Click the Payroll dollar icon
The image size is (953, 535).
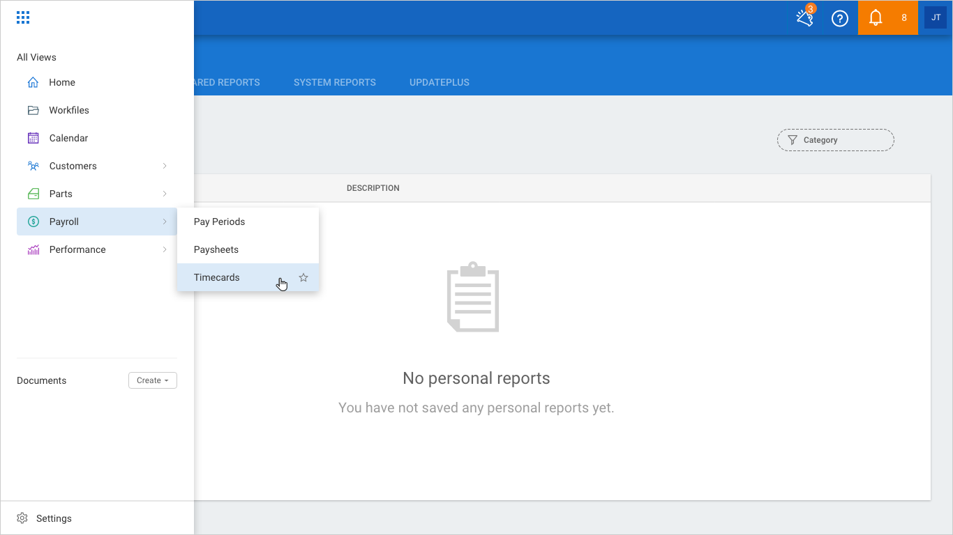point(33,222)
